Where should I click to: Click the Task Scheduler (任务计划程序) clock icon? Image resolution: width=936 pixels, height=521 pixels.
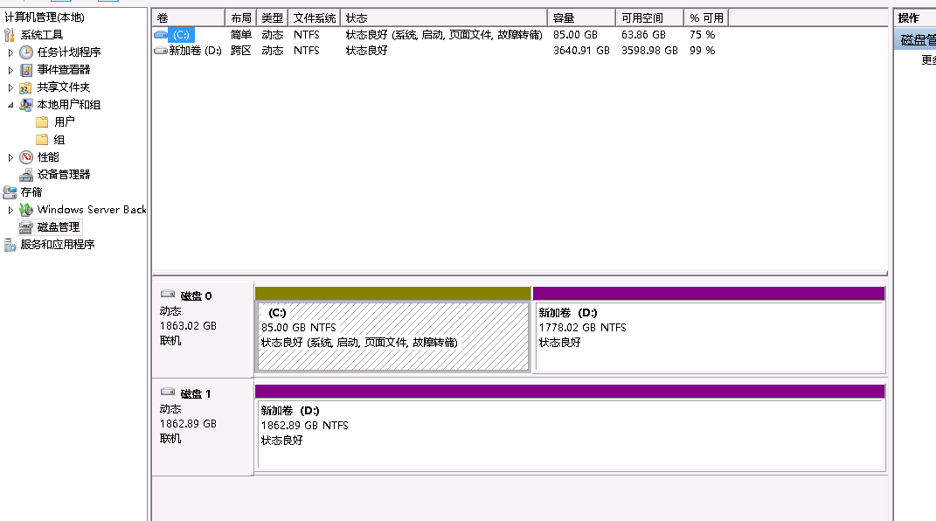(x=25, y=52)
